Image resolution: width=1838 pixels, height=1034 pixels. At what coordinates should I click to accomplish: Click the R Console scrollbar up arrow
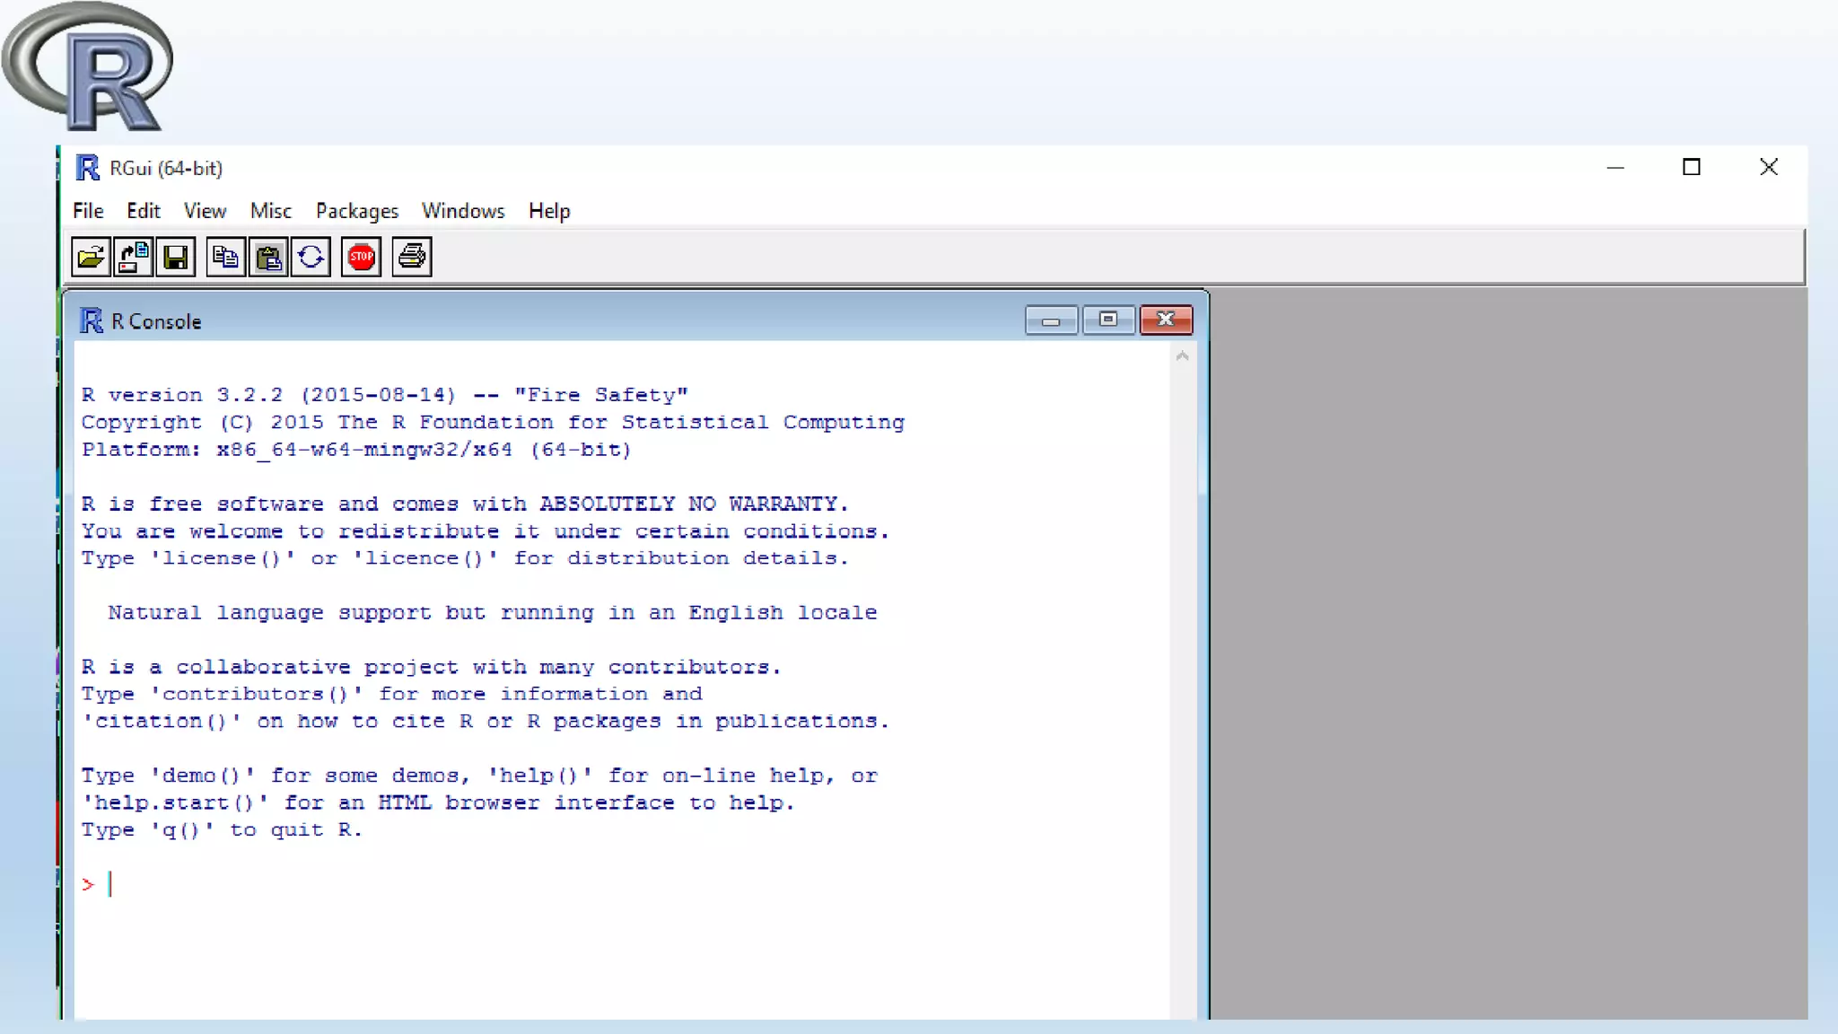click(1182, 357)
